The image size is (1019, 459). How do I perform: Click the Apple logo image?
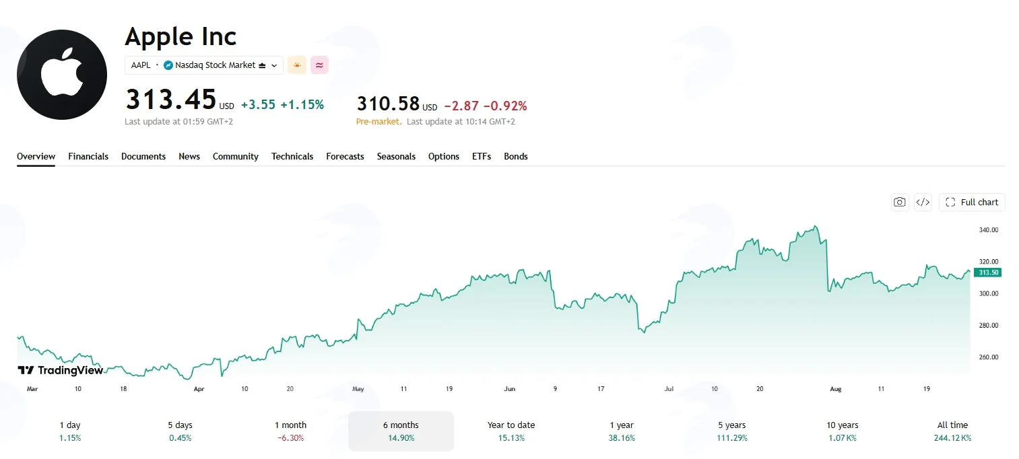click(62, 75)
